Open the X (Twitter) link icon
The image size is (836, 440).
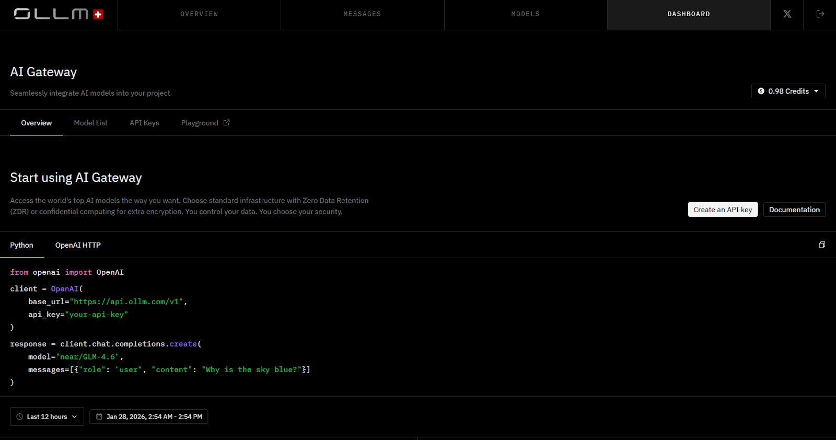[787, 14]
